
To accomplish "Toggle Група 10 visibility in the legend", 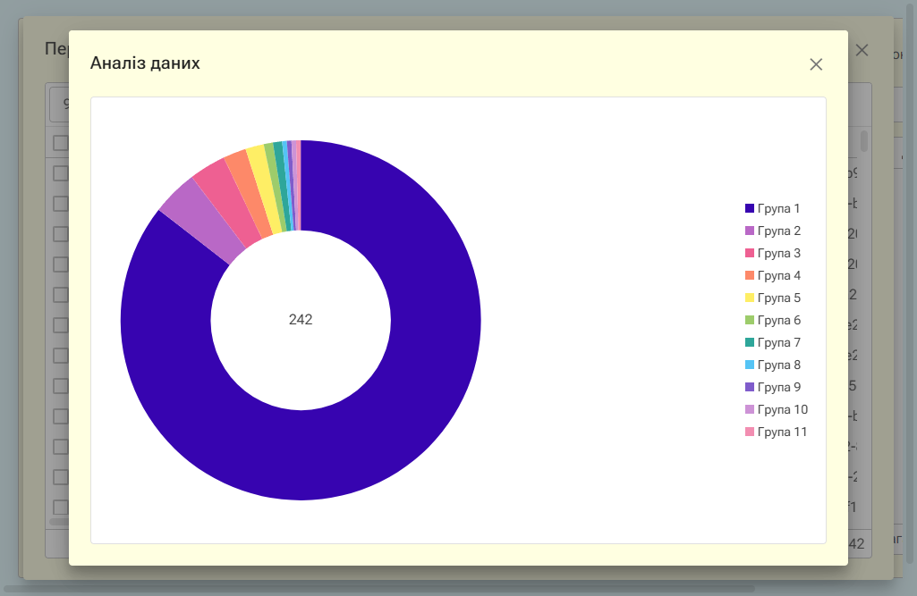I will coord(780,409).
